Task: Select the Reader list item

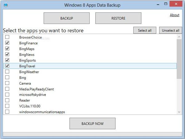Action: coord(24,100)
